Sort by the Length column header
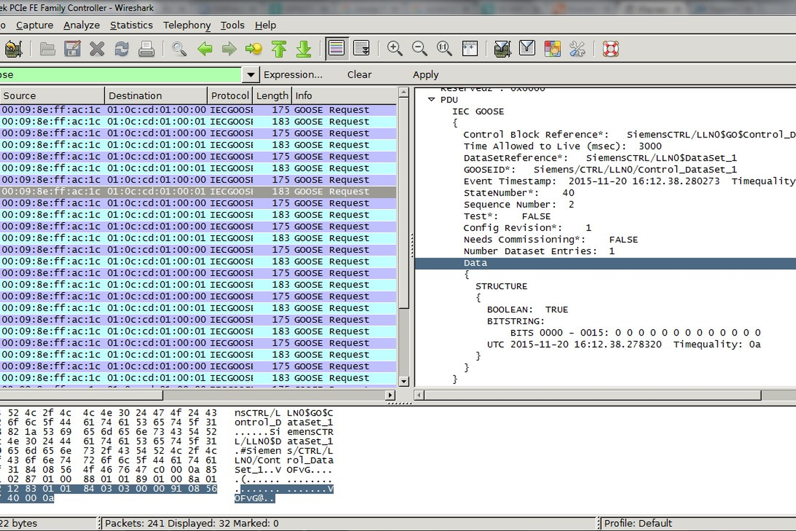The image size is (796, 531). click(x=272, y=96)
